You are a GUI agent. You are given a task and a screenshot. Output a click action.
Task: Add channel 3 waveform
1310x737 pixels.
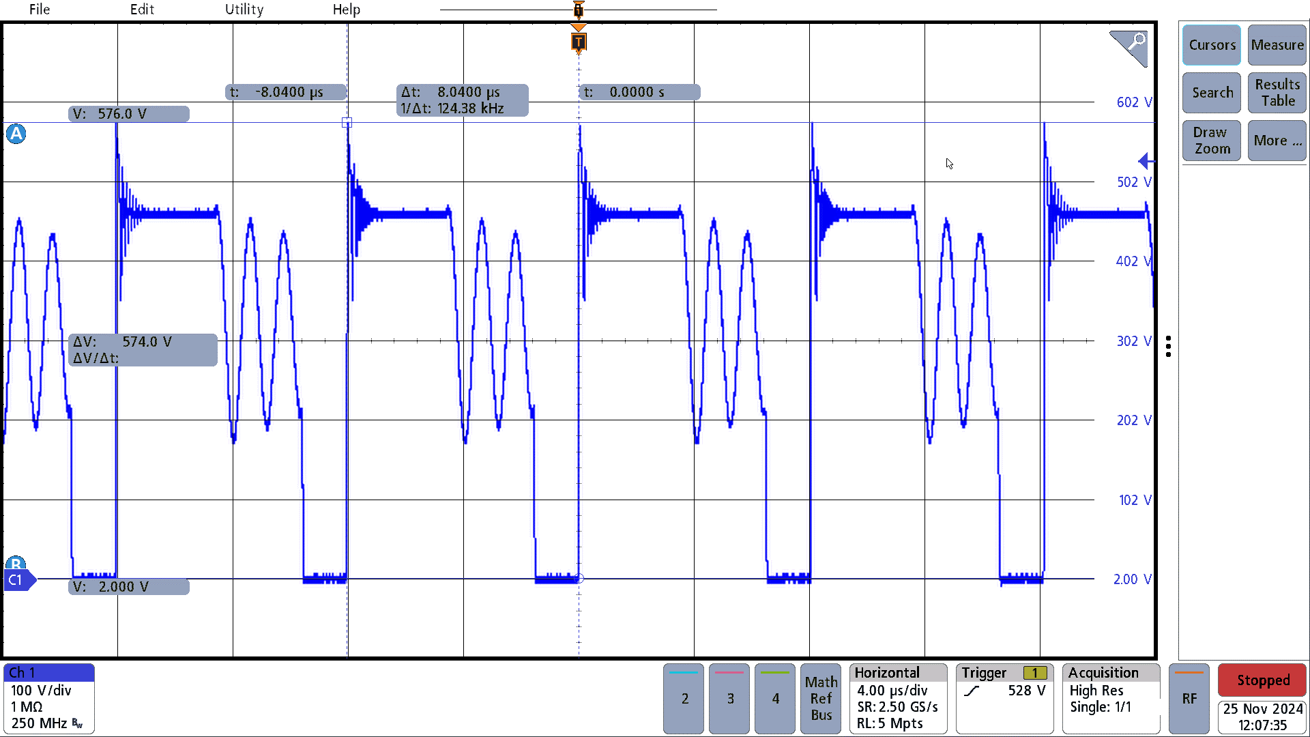[x=729, y=699]
